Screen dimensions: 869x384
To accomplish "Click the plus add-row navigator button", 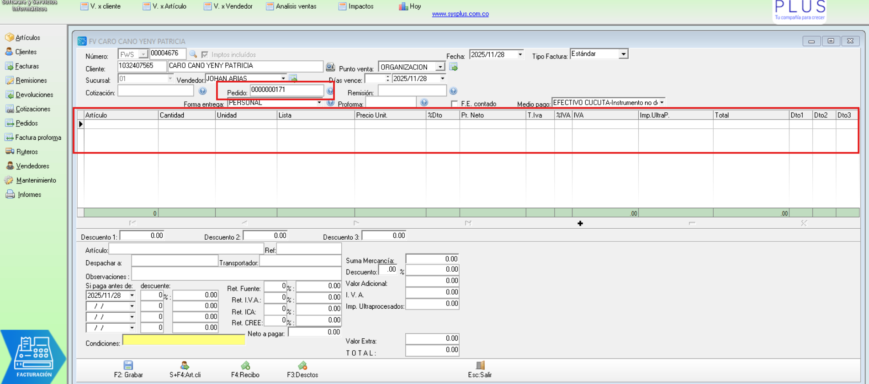I will pos(580,223).
